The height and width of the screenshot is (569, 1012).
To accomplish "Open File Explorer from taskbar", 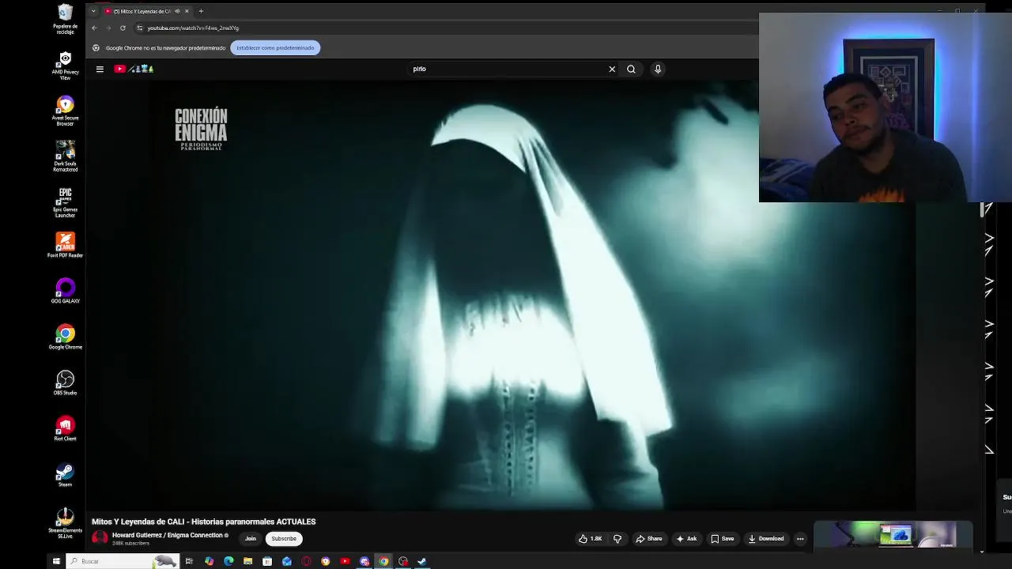I will 247,561.
